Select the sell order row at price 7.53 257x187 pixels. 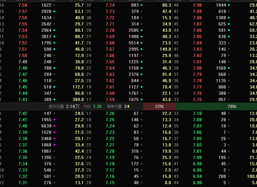43,37
